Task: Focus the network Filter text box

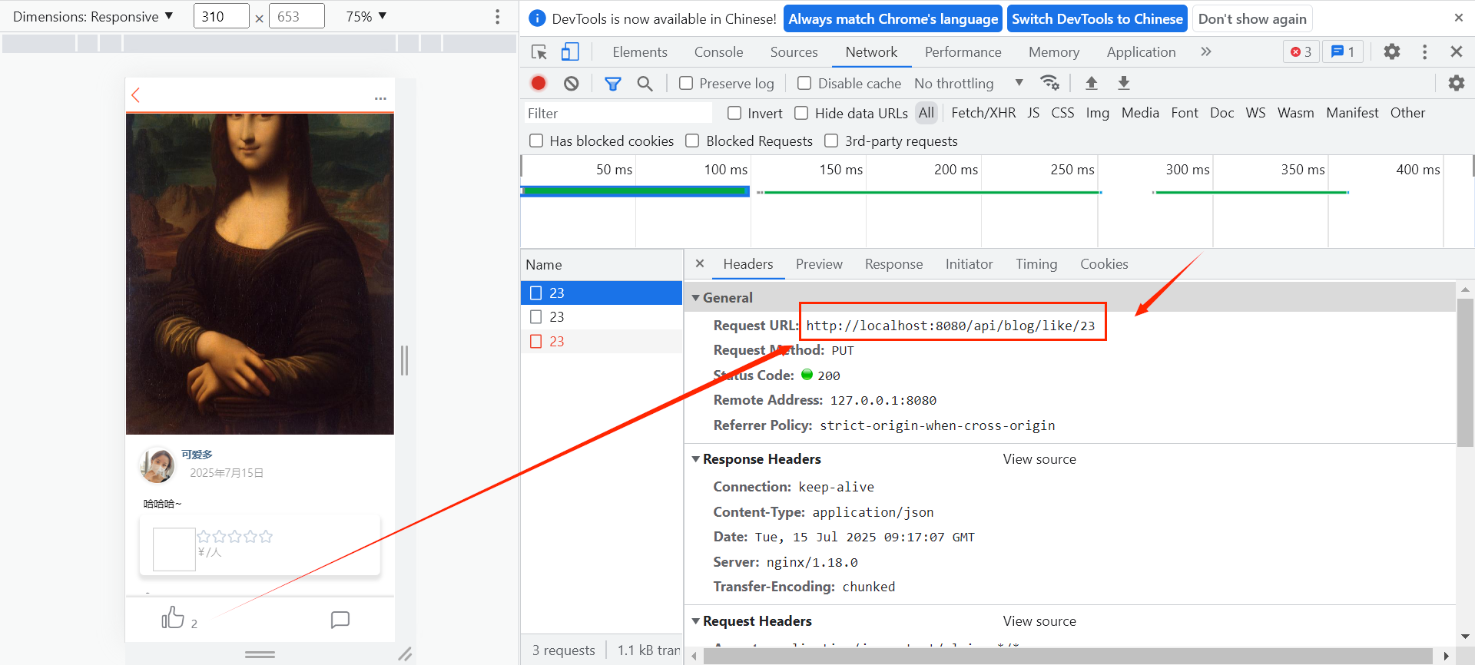Action: click(x=618, y=113)
